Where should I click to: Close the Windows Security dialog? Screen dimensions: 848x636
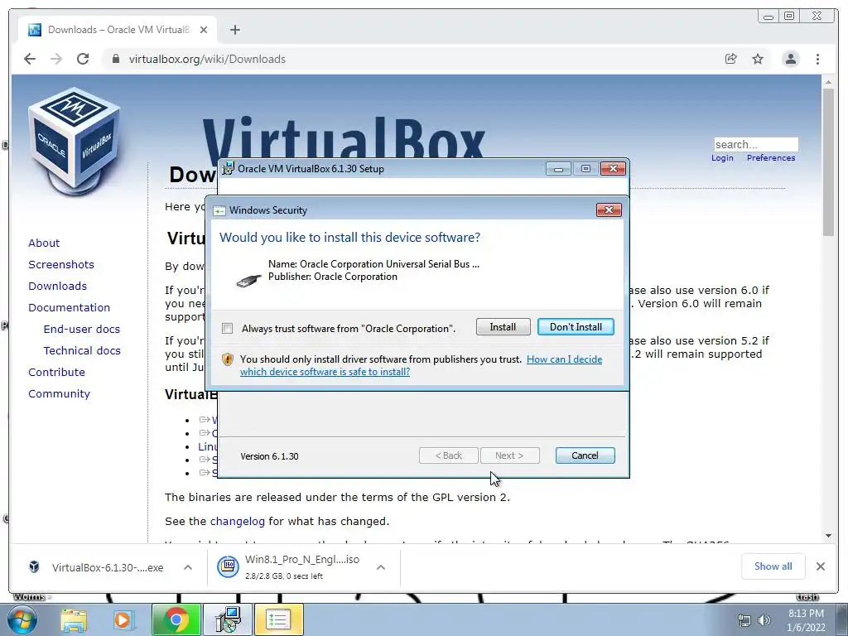[609, 210]
